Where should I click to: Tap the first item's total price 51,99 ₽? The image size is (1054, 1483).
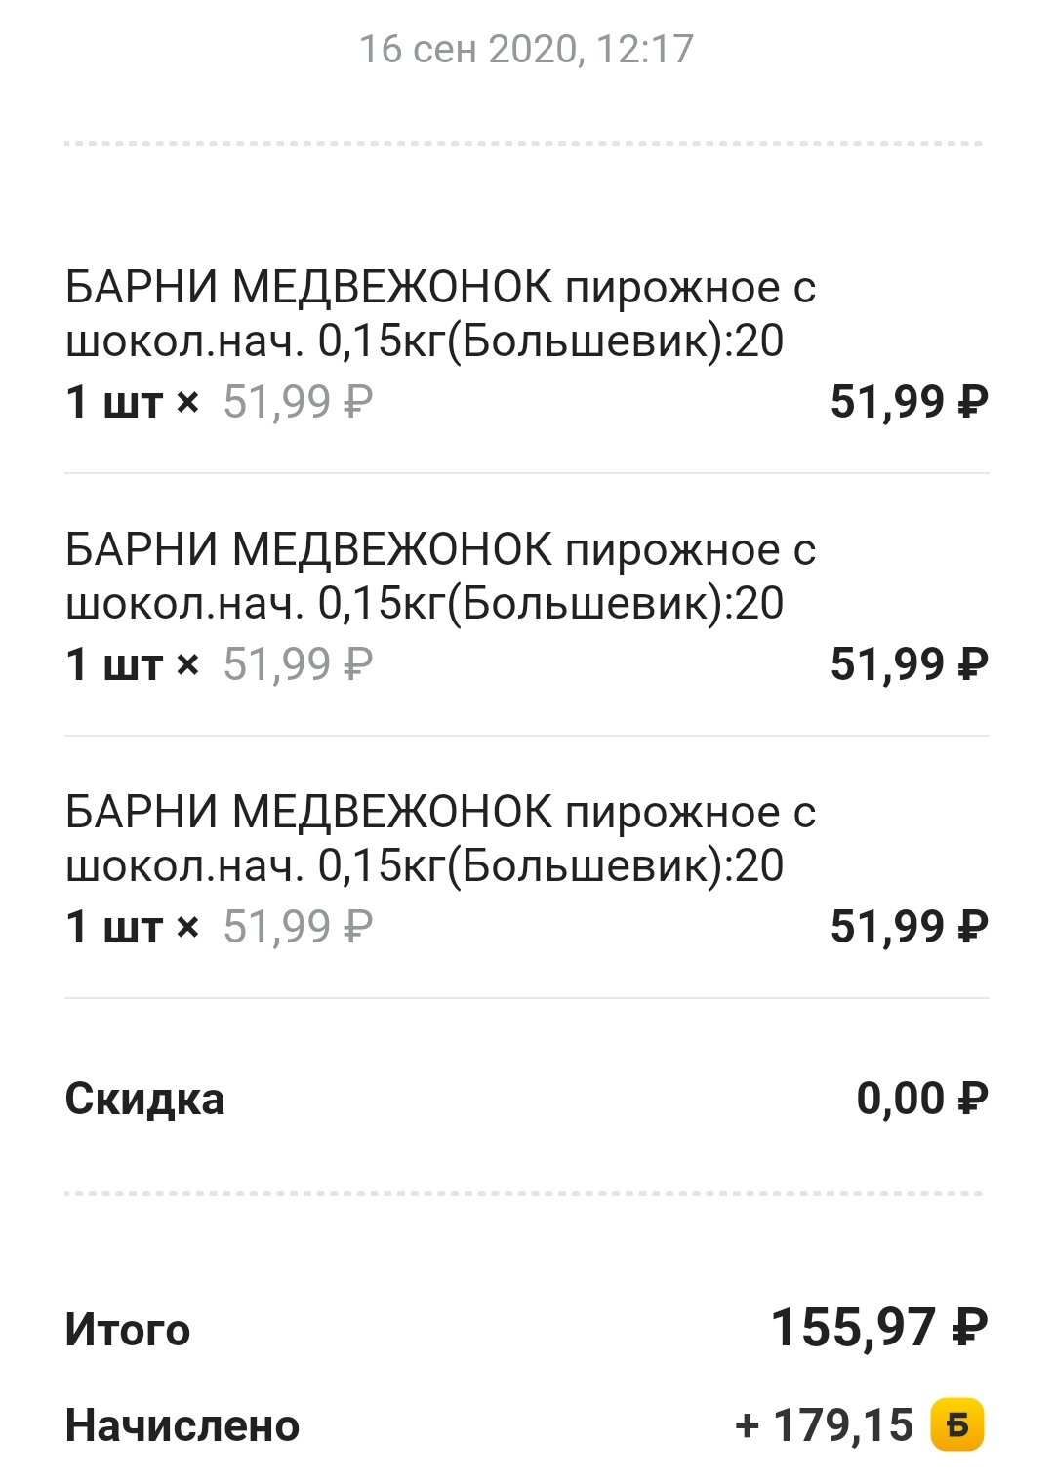910,402
